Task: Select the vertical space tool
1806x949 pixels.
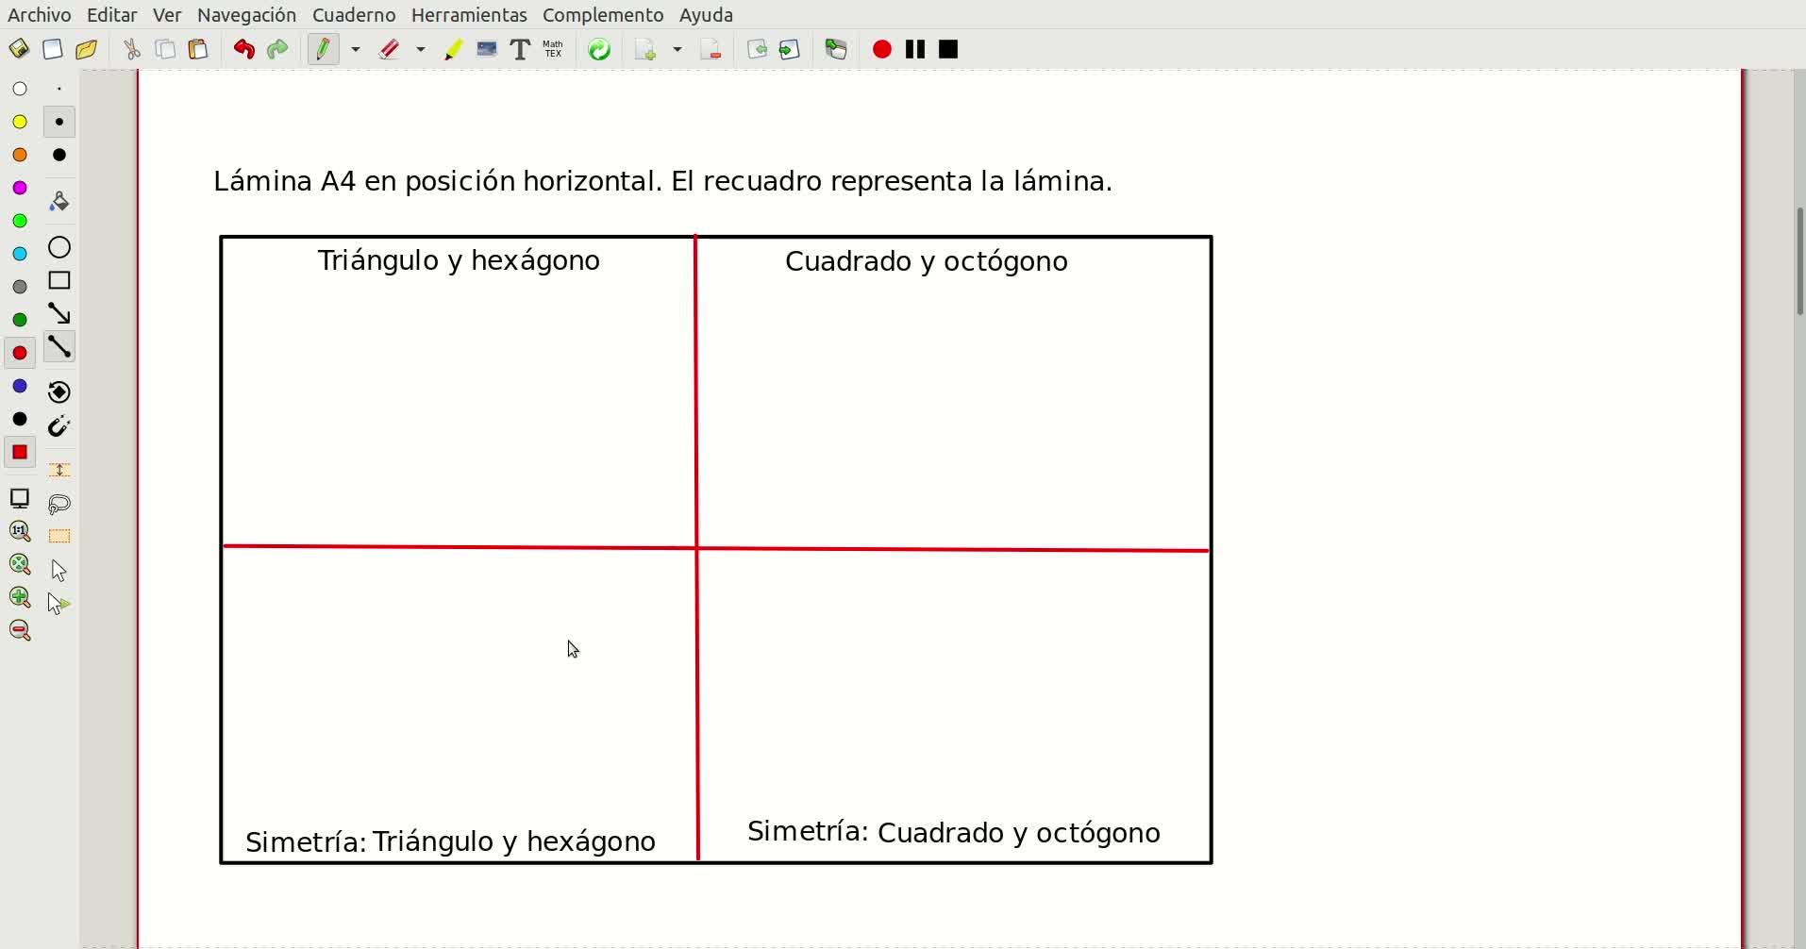Action: coord(59,470)
